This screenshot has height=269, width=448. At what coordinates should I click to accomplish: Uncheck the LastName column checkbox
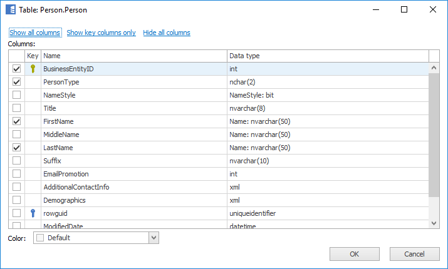pyautogui.click(x=17, y=148)
